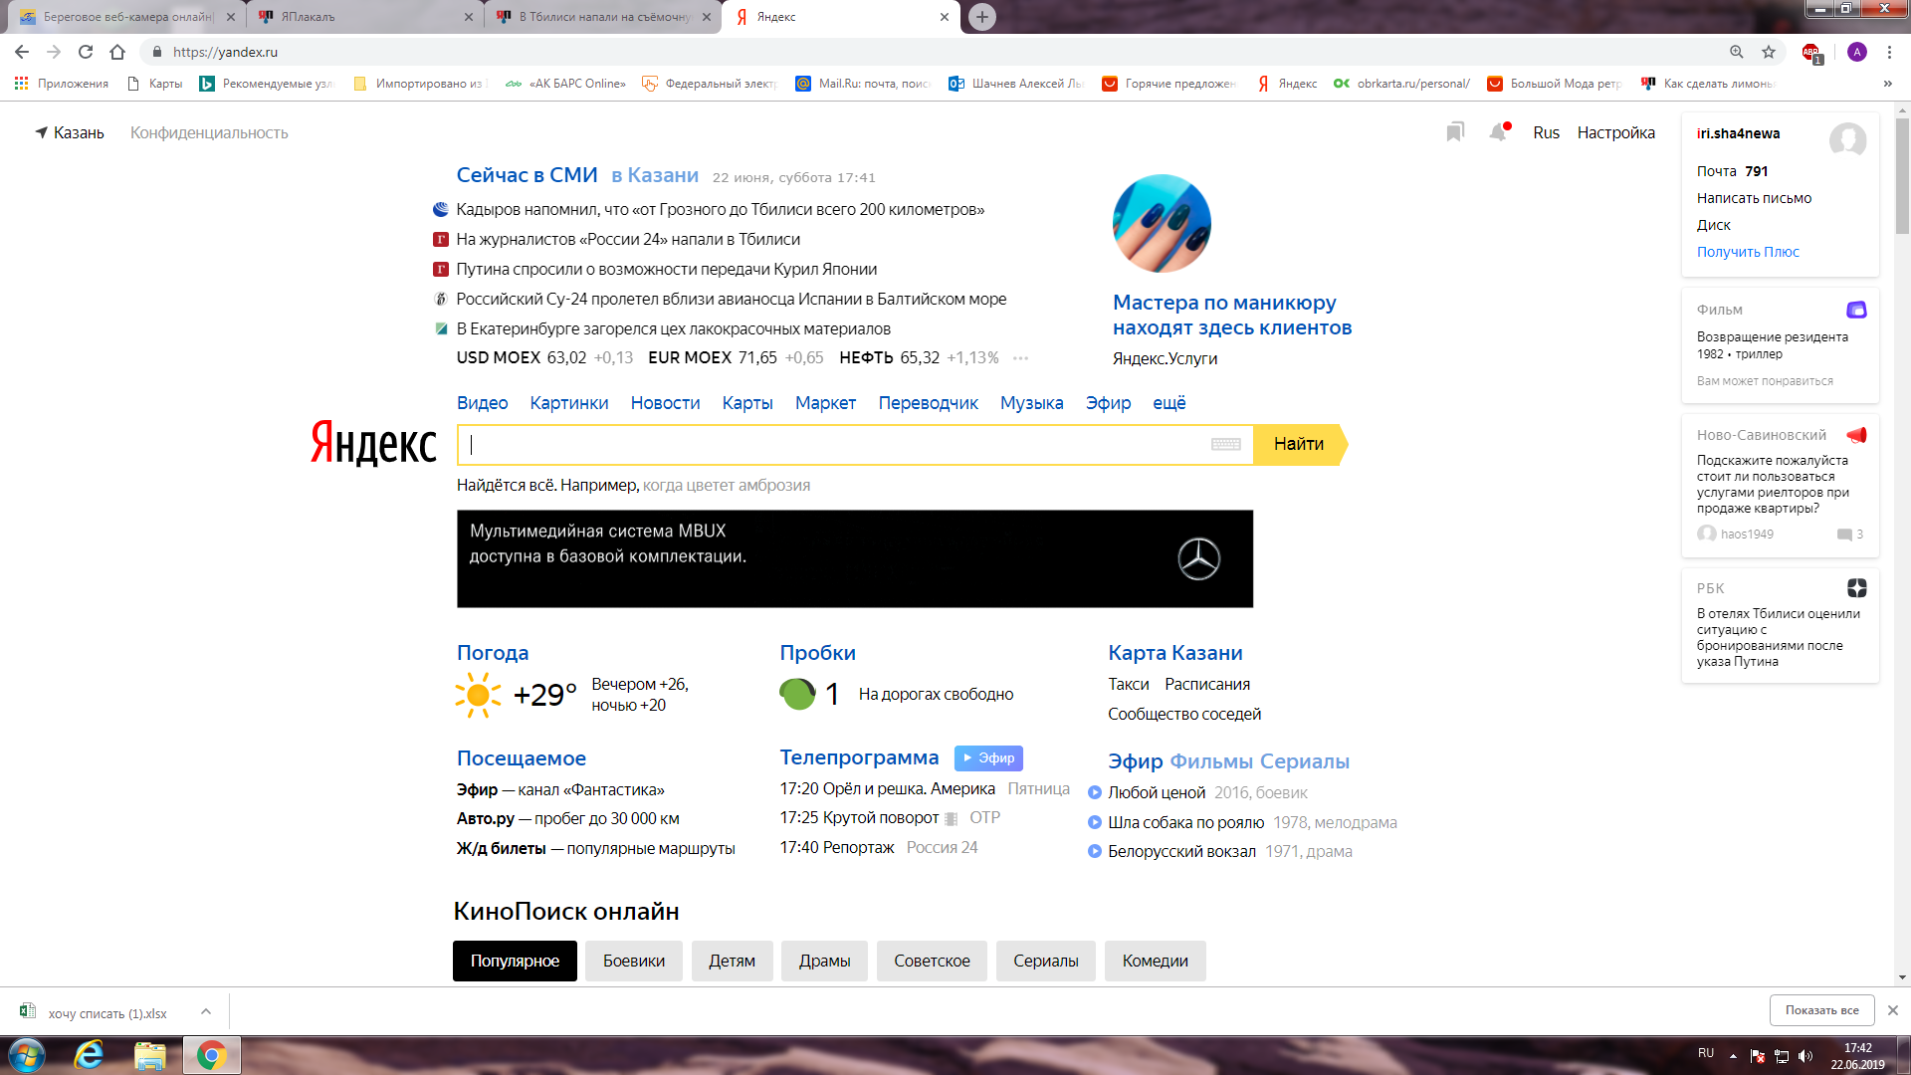Open the Погода section heading
1911x1075 pixels.
[493, 653]
